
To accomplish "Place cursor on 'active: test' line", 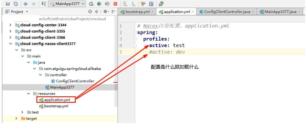I will pos(167,46).
